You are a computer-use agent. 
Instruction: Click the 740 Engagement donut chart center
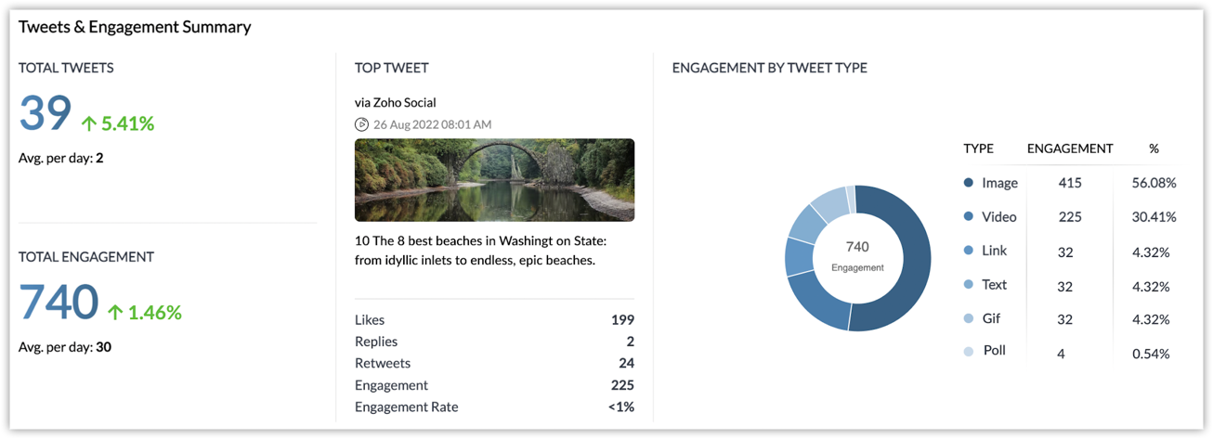pyautogui.click(x=857, y=257)
